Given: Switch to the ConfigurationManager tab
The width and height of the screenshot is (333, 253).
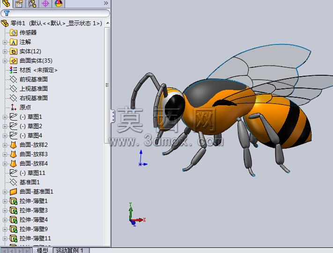Looking at the screenshot, I should pyautogui.click(x=32, y=4).
